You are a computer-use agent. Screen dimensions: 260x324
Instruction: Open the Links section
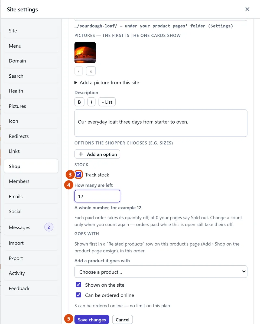[x=31, y=151]
